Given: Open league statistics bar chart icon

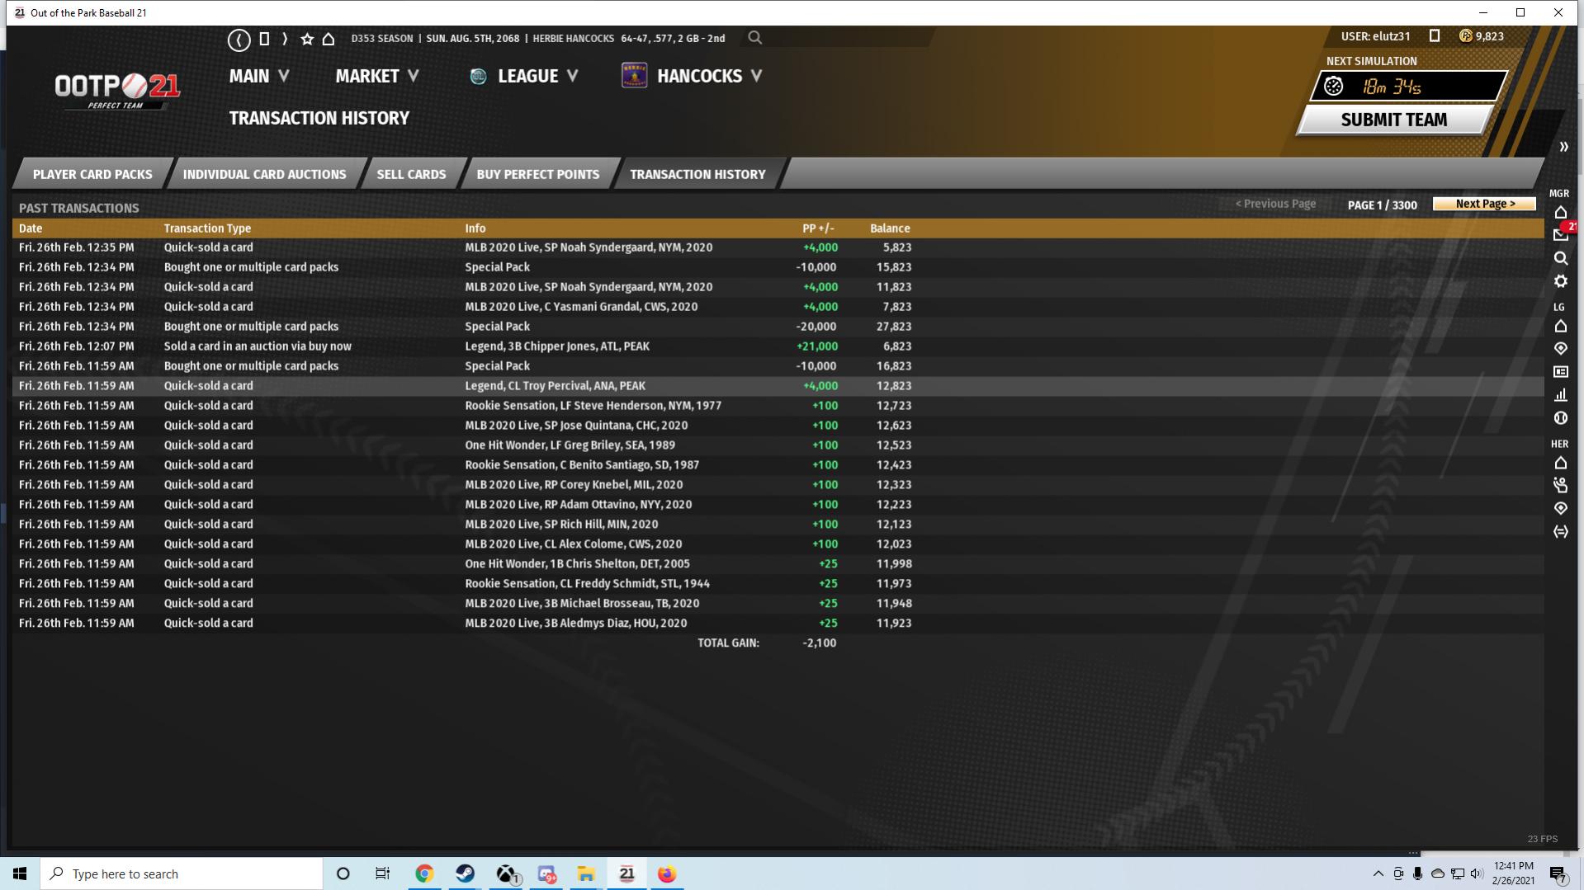Looking at the screenshot, I should (1560, 395).
